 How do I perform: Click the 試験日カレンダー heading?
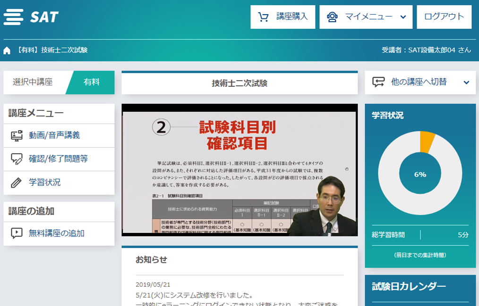click(x=409, y=287)
